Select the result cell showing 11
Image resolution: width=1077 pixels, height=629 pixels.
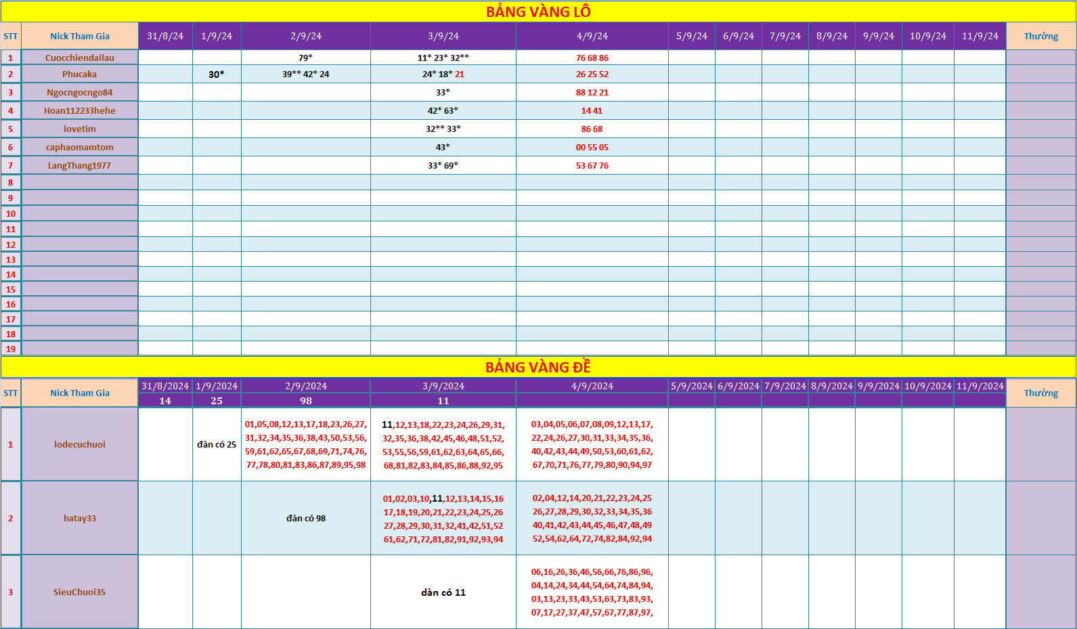[443, 401]
